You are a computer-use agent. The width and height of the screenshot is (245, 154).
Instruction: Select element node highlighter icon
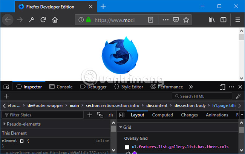point(22,141)
